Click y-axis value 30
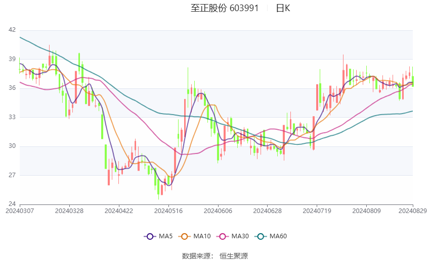Viewport: 430px width, 261px height. coord(12,146)
